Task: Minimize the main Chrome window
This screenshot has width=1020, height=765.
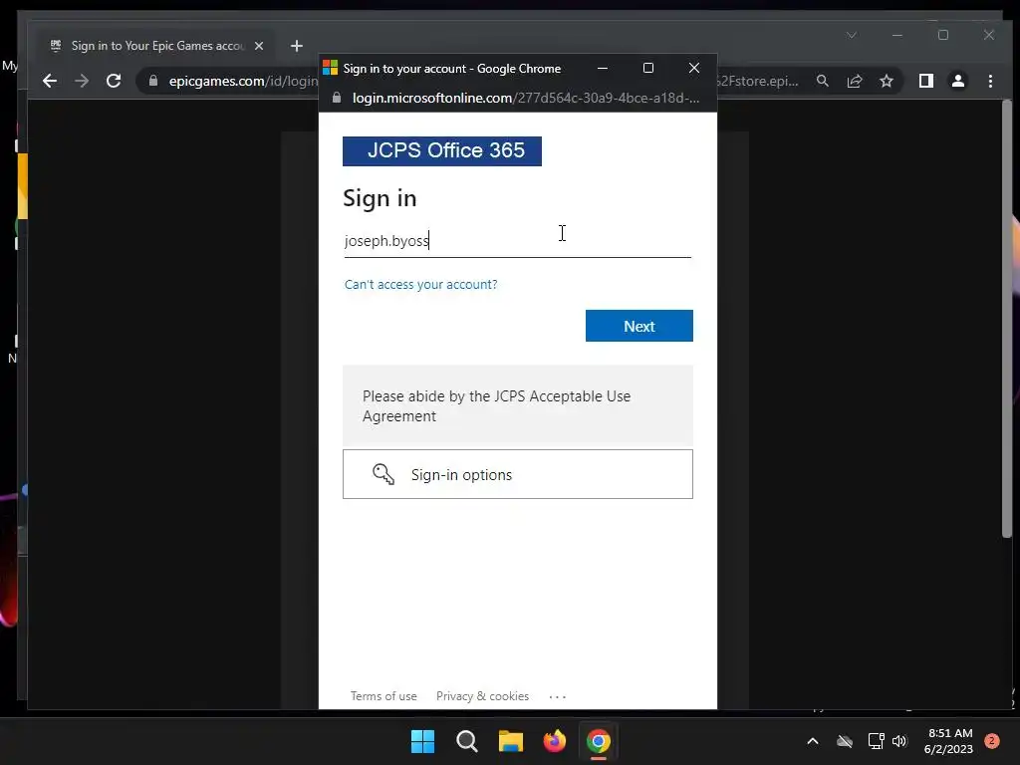Action: pos(897,35)
